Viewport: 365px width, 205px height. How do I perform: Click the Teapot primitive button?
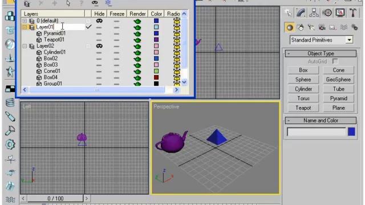click(303, 108)
